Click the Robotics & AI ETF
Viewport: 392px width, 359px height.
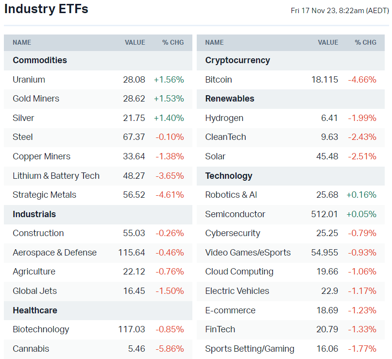click(x=231, y=195)
